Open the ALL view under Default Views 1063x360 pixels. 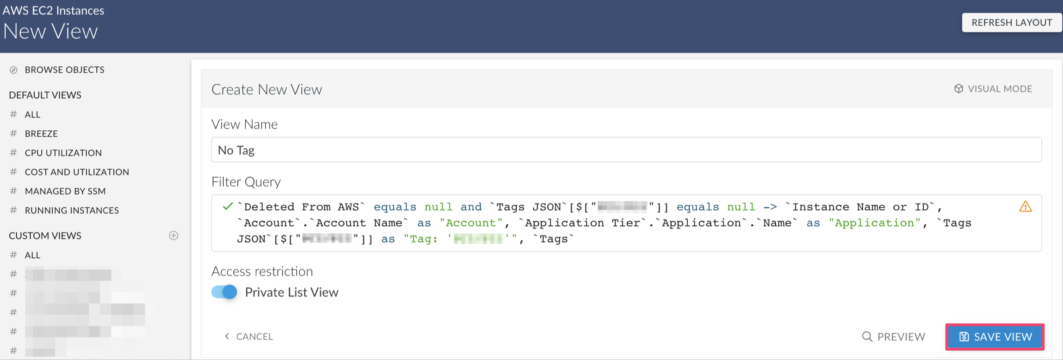pyautogui.click(x=33, y=115)
